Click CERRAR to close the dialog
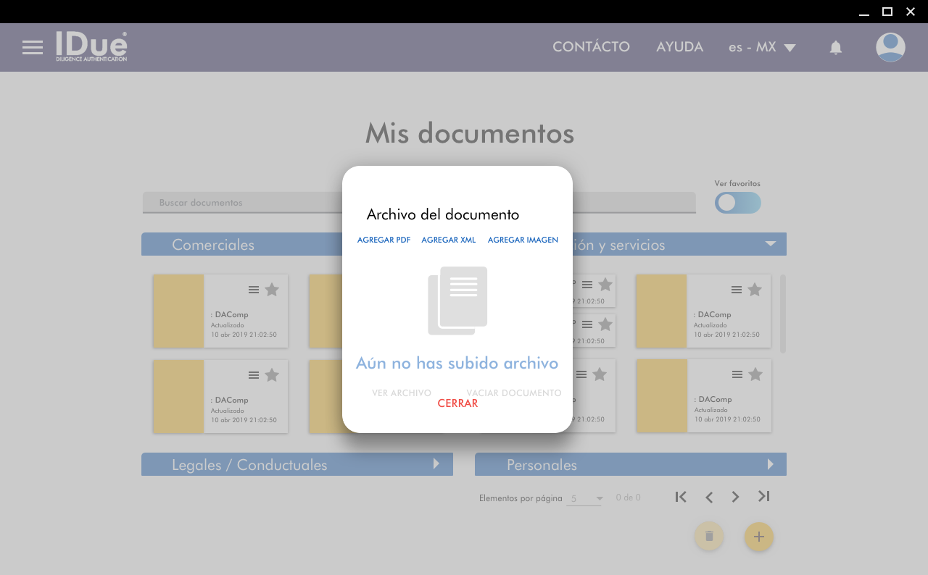Image resolution: width=928 pixels, height=575 pixels. tap(457, 404)
